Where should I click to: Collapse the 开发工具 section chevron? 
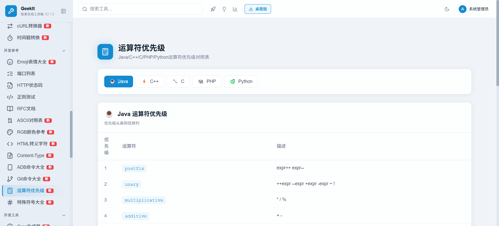[64, 215]
